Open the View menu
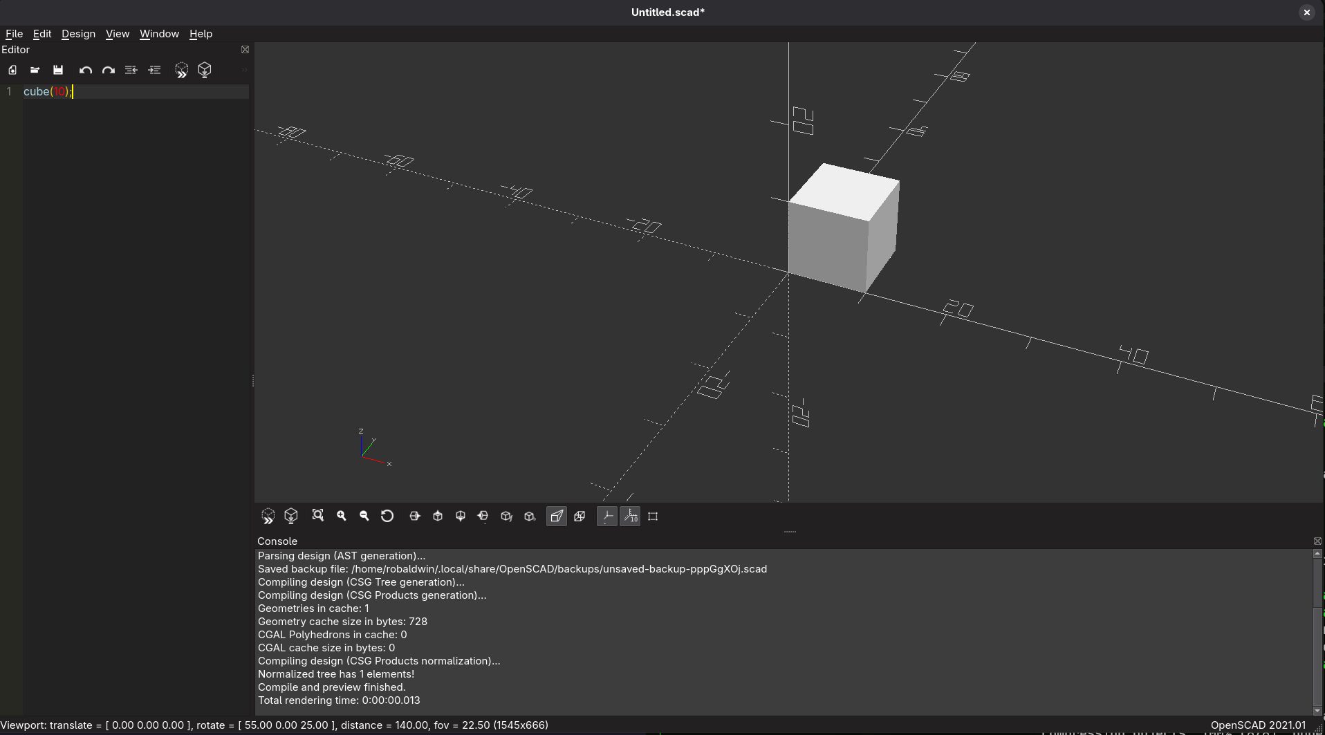This screenshot has width=1325, height=735. click(x=118, y=34)
